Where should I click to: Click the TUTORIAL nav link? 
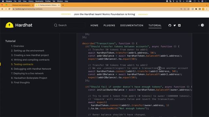point(155,25)
